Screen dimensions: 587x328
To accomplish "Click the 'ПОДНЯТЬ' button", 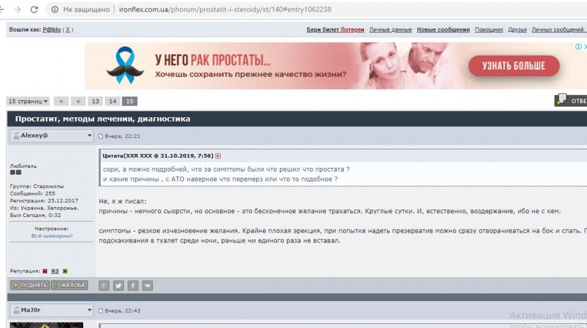I will click(x=30, y=285).
